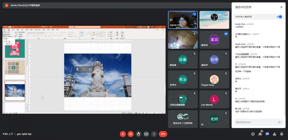288x140 pixels.
Task: Open the meeting details info icon
Action: click(x=253, y=134)
